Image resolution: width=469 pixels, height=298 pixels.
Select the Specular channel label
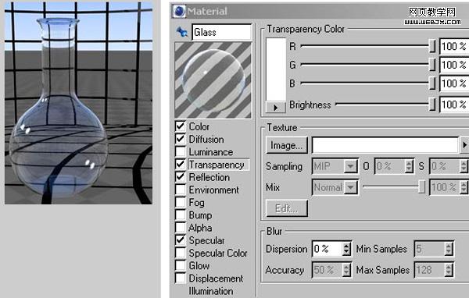point(206,240)
